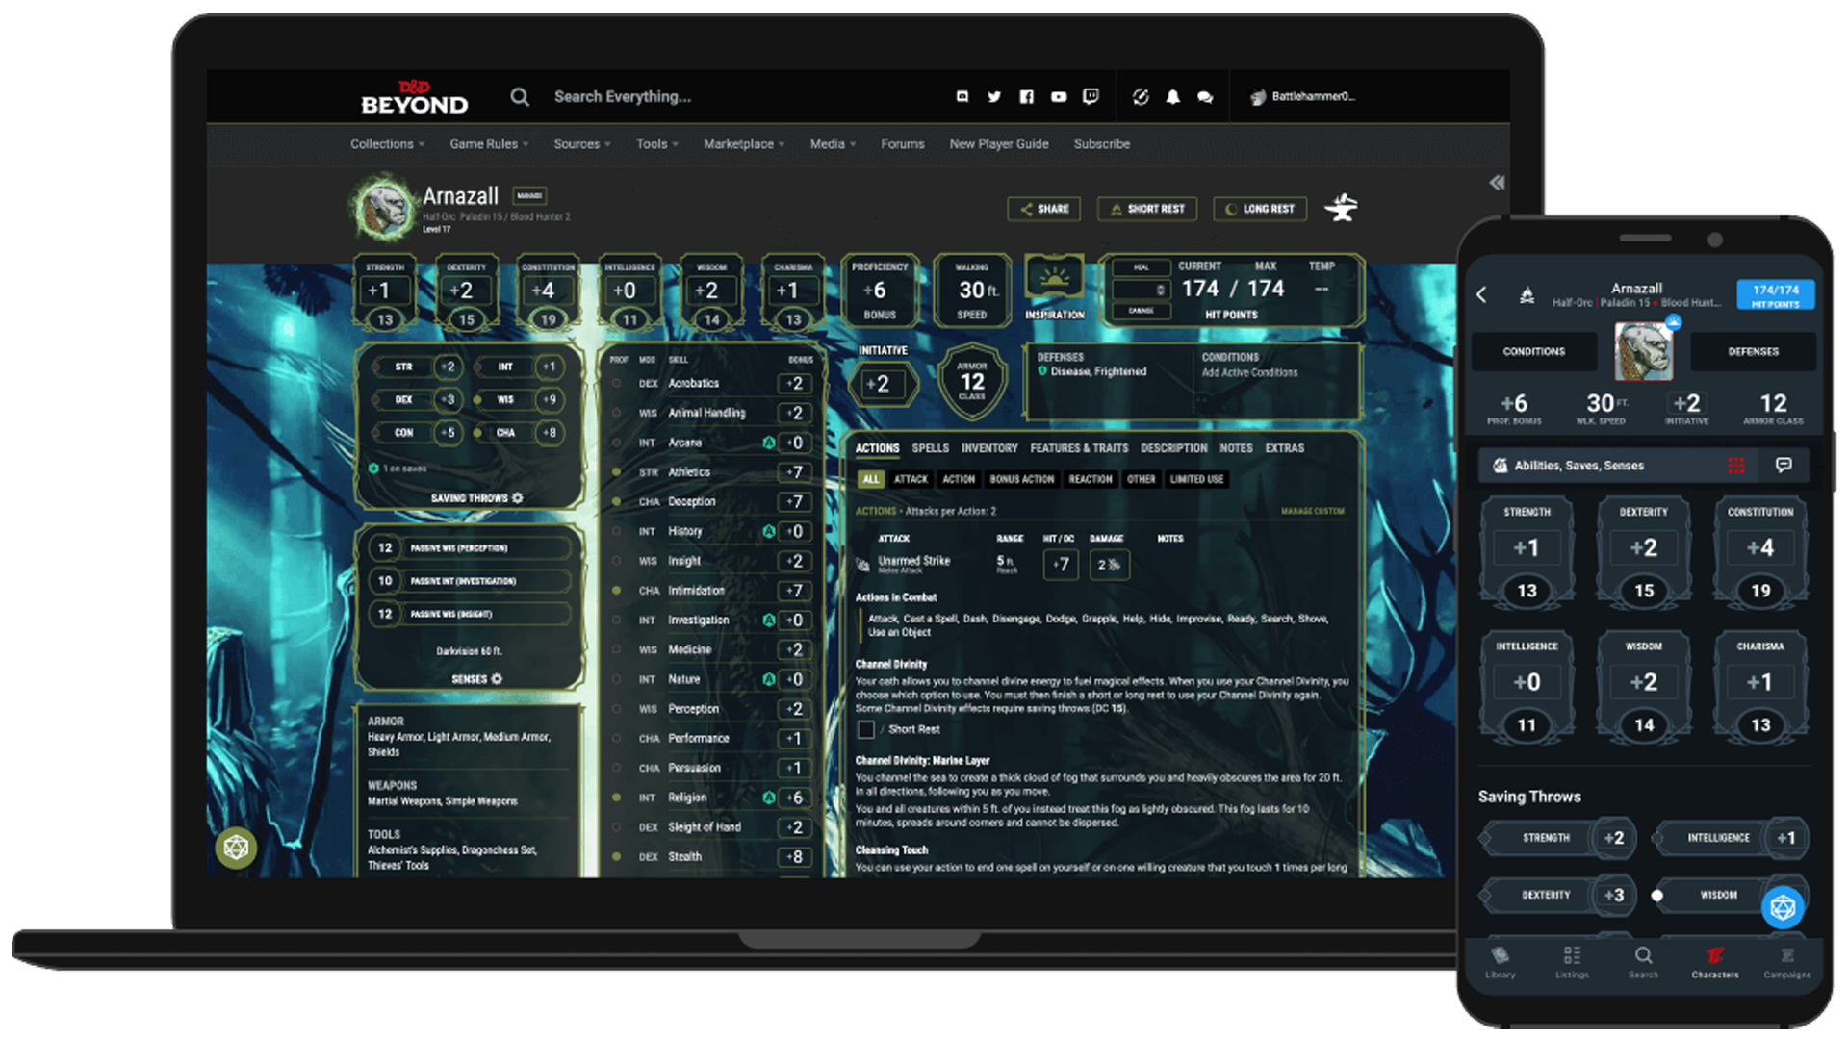Expand the Tools dropdown menu

(656, 144)
